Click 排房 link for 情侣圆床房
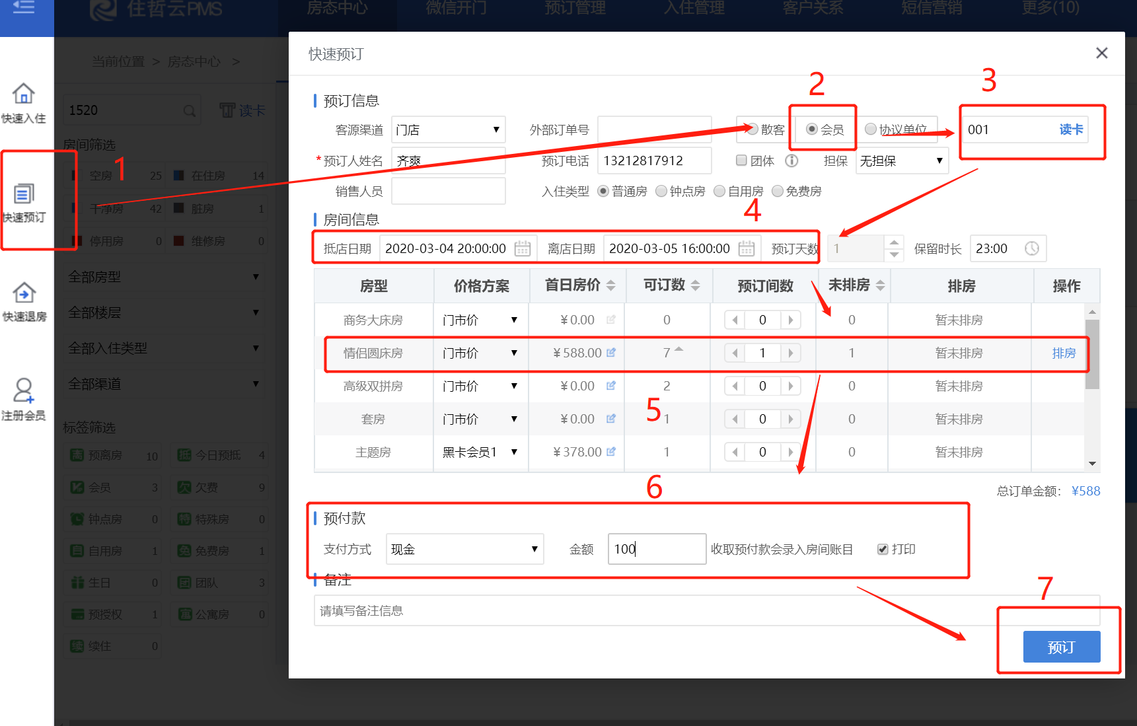This screenshot has width=1137, height=726. (x=1064, y=353)
